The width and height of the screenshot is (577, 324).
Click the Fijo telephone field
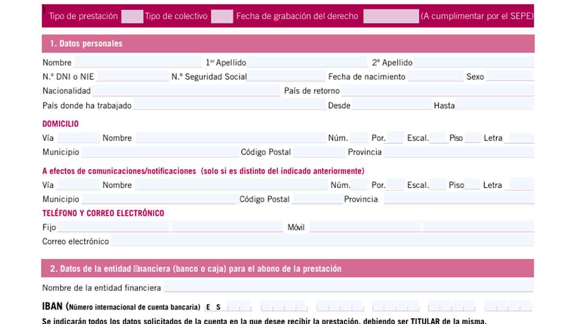point(113,227)
